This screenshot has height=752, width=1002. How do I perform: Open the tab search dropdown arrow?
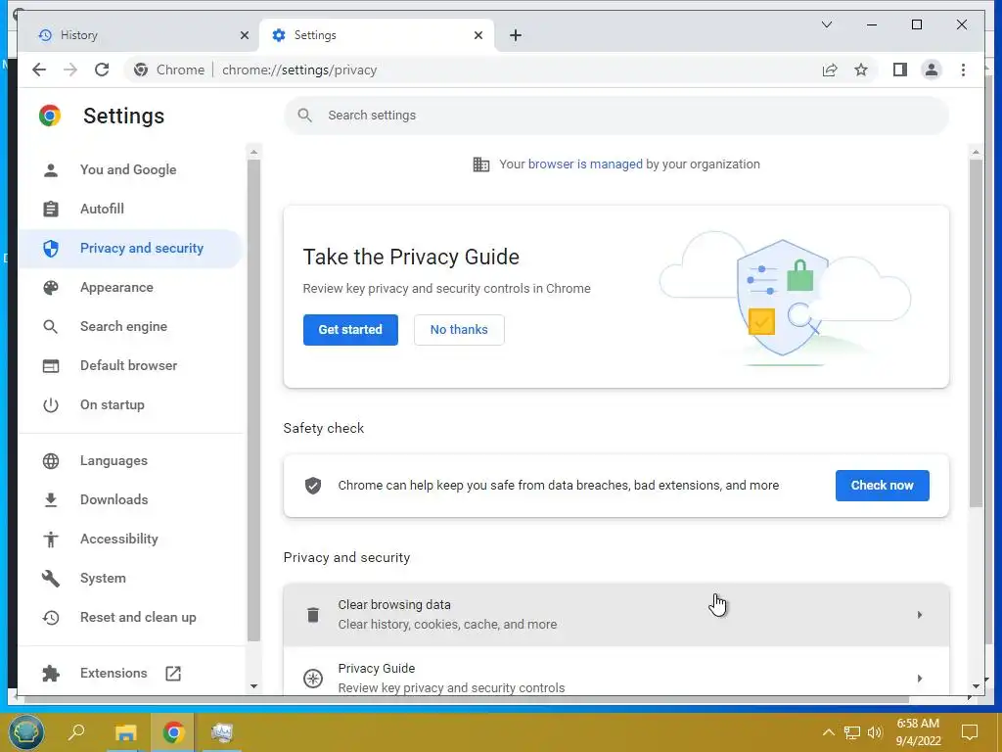point(826,24)
